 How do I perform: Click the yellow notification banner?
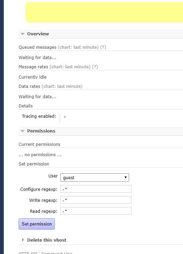pyautogui.click(x=104, y=12)
